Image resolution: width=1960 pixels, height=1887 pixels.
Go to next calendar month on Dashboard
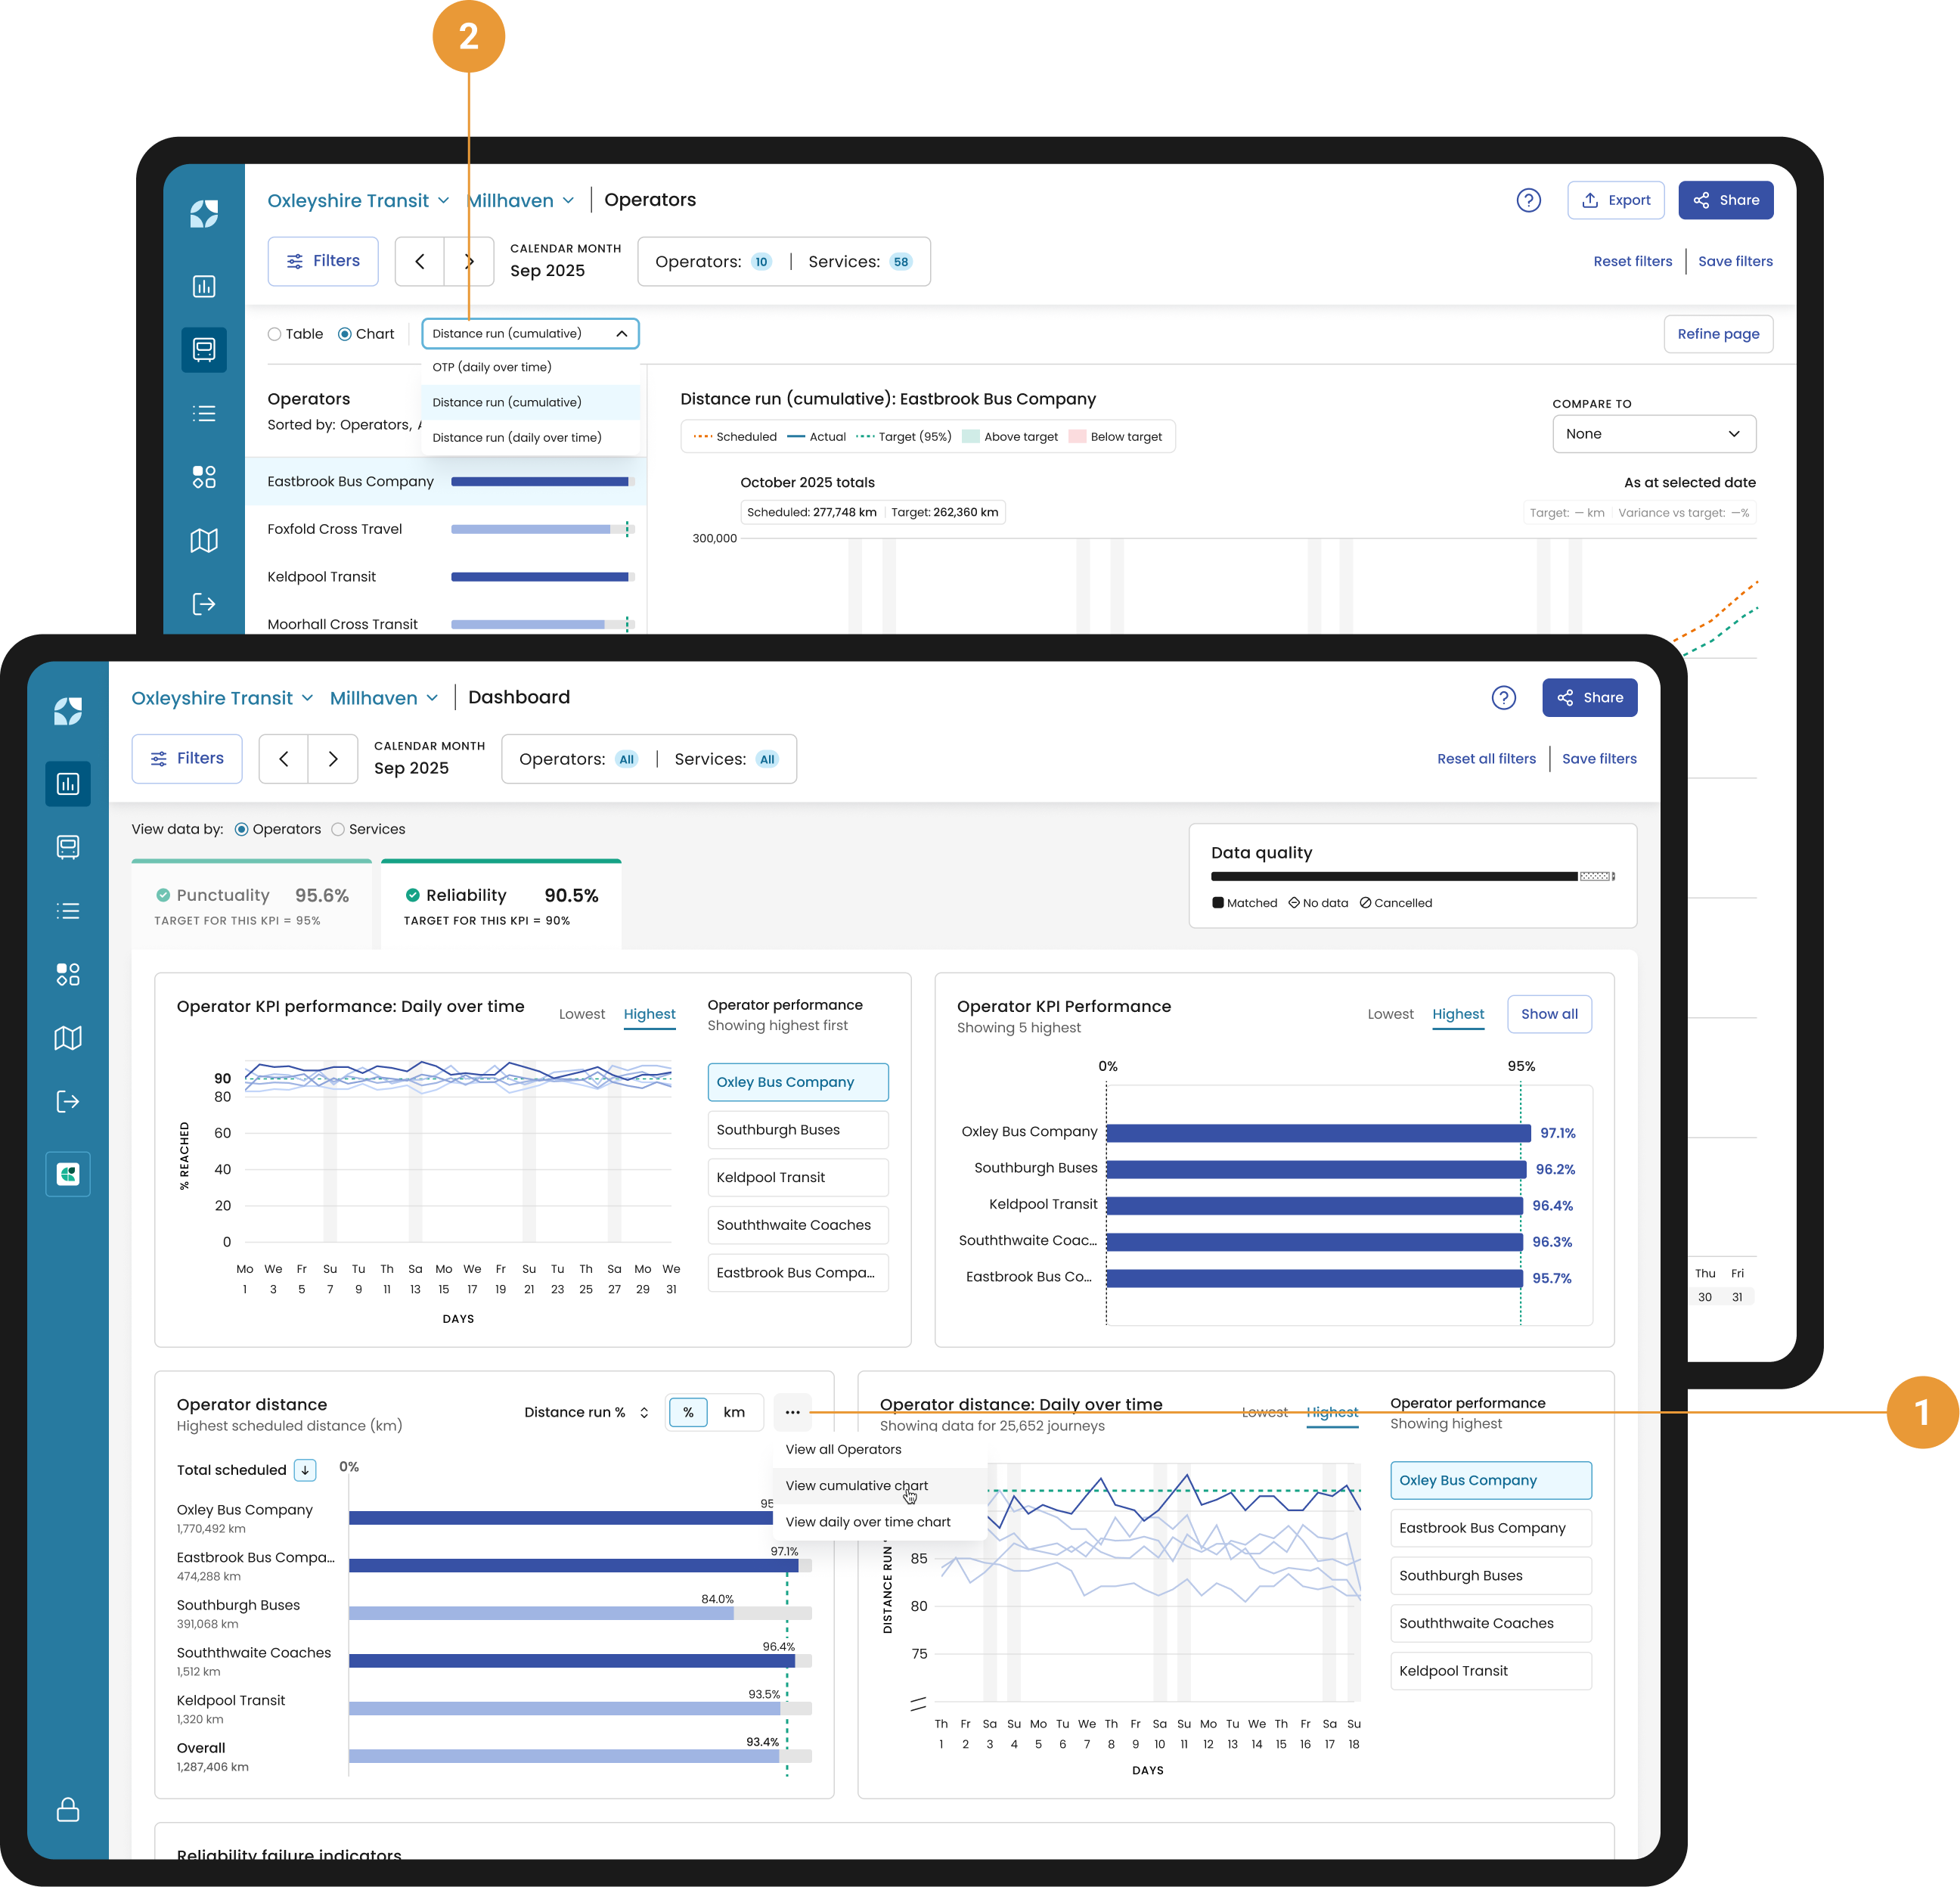(x=333, y=759)
